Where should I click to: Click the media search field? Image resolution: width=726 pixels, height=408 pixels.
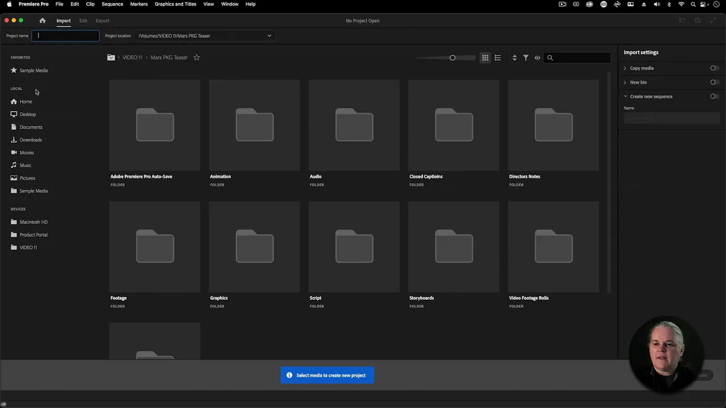pos(578,57)
